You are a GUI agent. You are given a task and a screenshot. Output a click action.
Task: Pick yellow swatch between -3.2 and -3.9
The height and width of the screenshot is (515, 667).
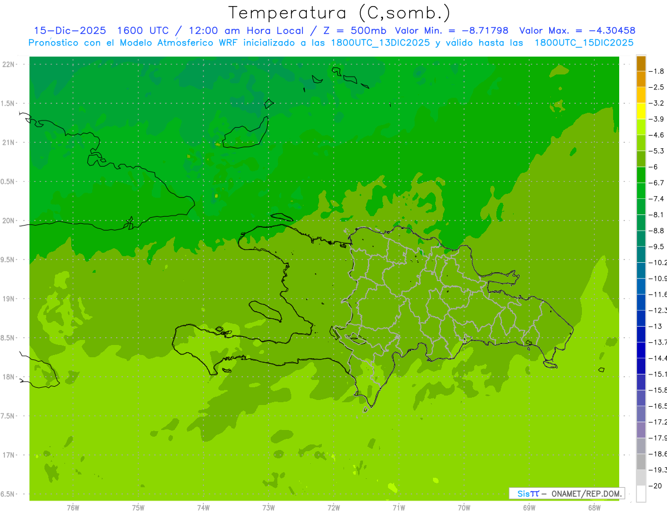click(x=641, y=111)
